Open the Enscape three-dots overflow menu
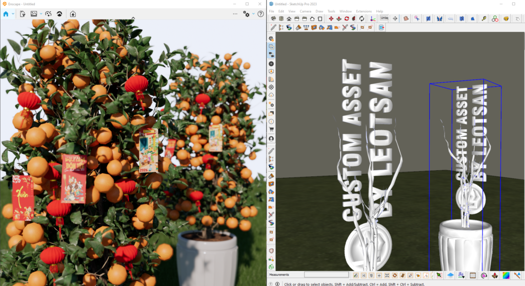 235,14
